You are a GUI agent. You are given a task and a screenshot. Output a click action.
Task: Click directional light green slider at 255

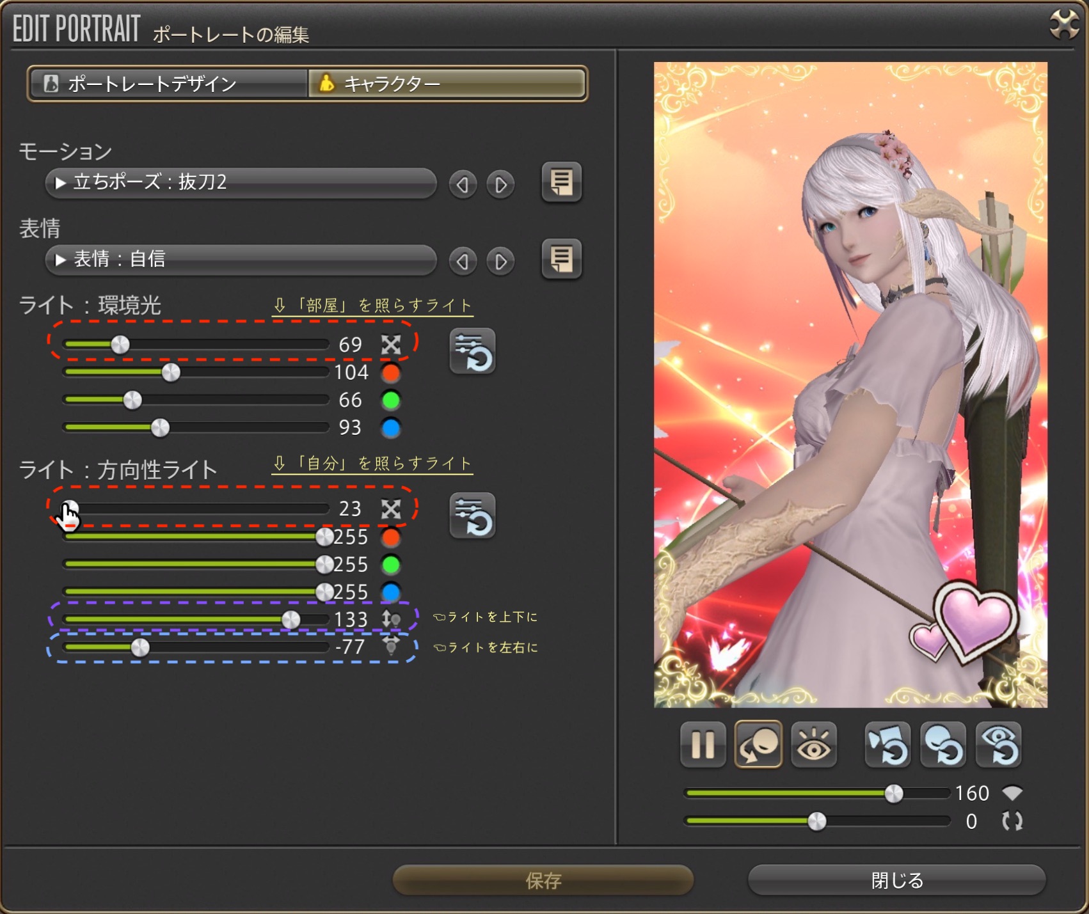(196, 564)
